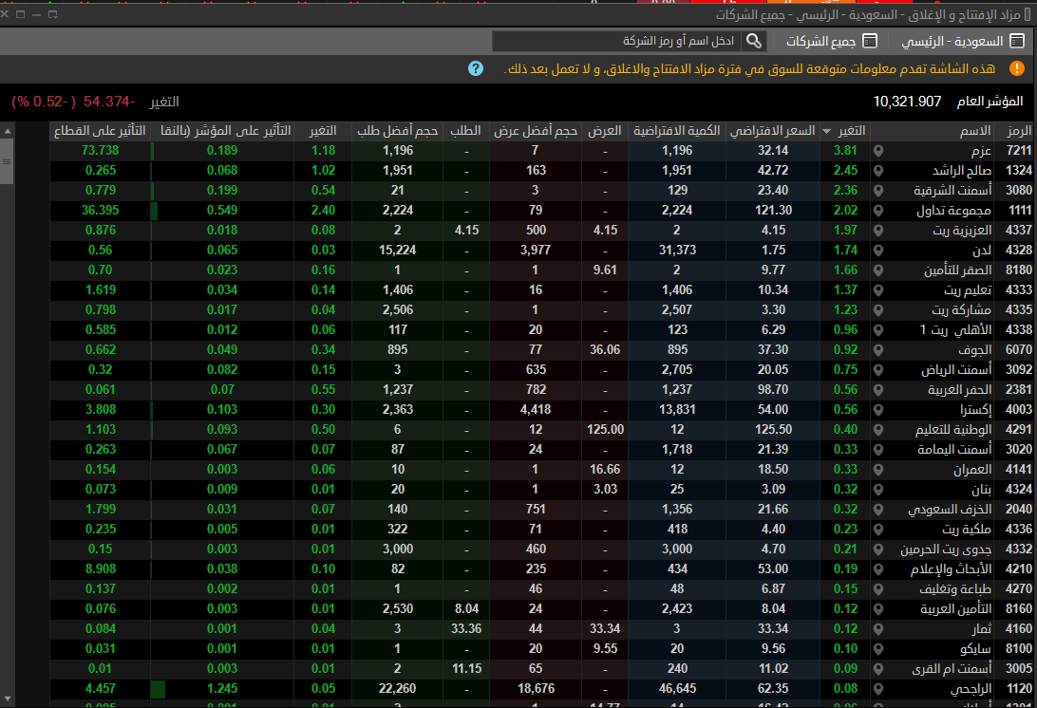Select the صالح الراشد row name
This screenshot has width=1037, height=708.
pyautogui.click(x=962, y=171)
